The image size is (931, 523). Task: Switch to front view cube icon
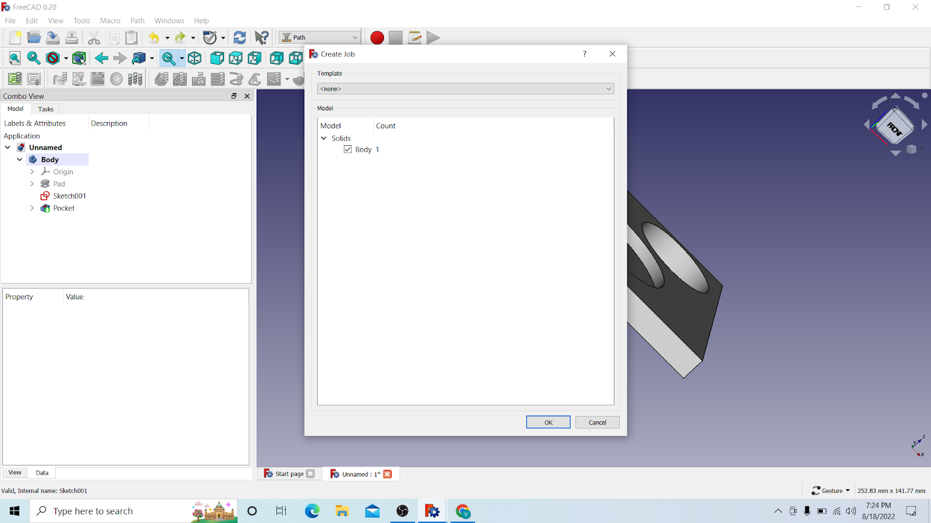(x=216, y=58)
